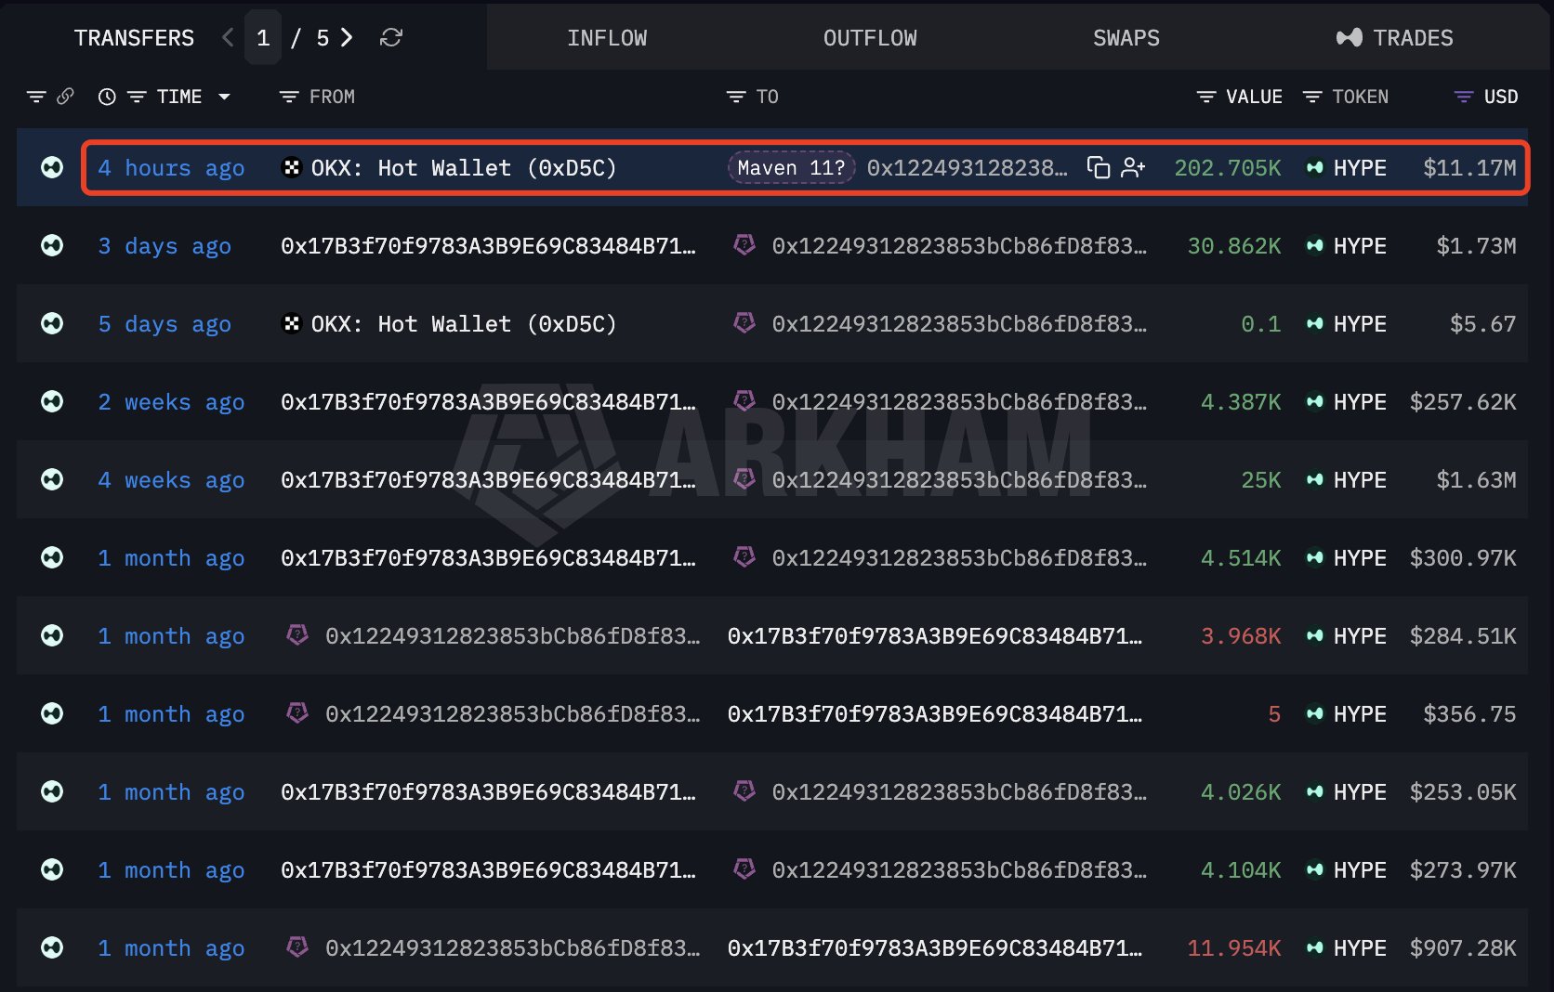
Task: Open the TOKEN column filter
Action: [x=1312, y=97]
